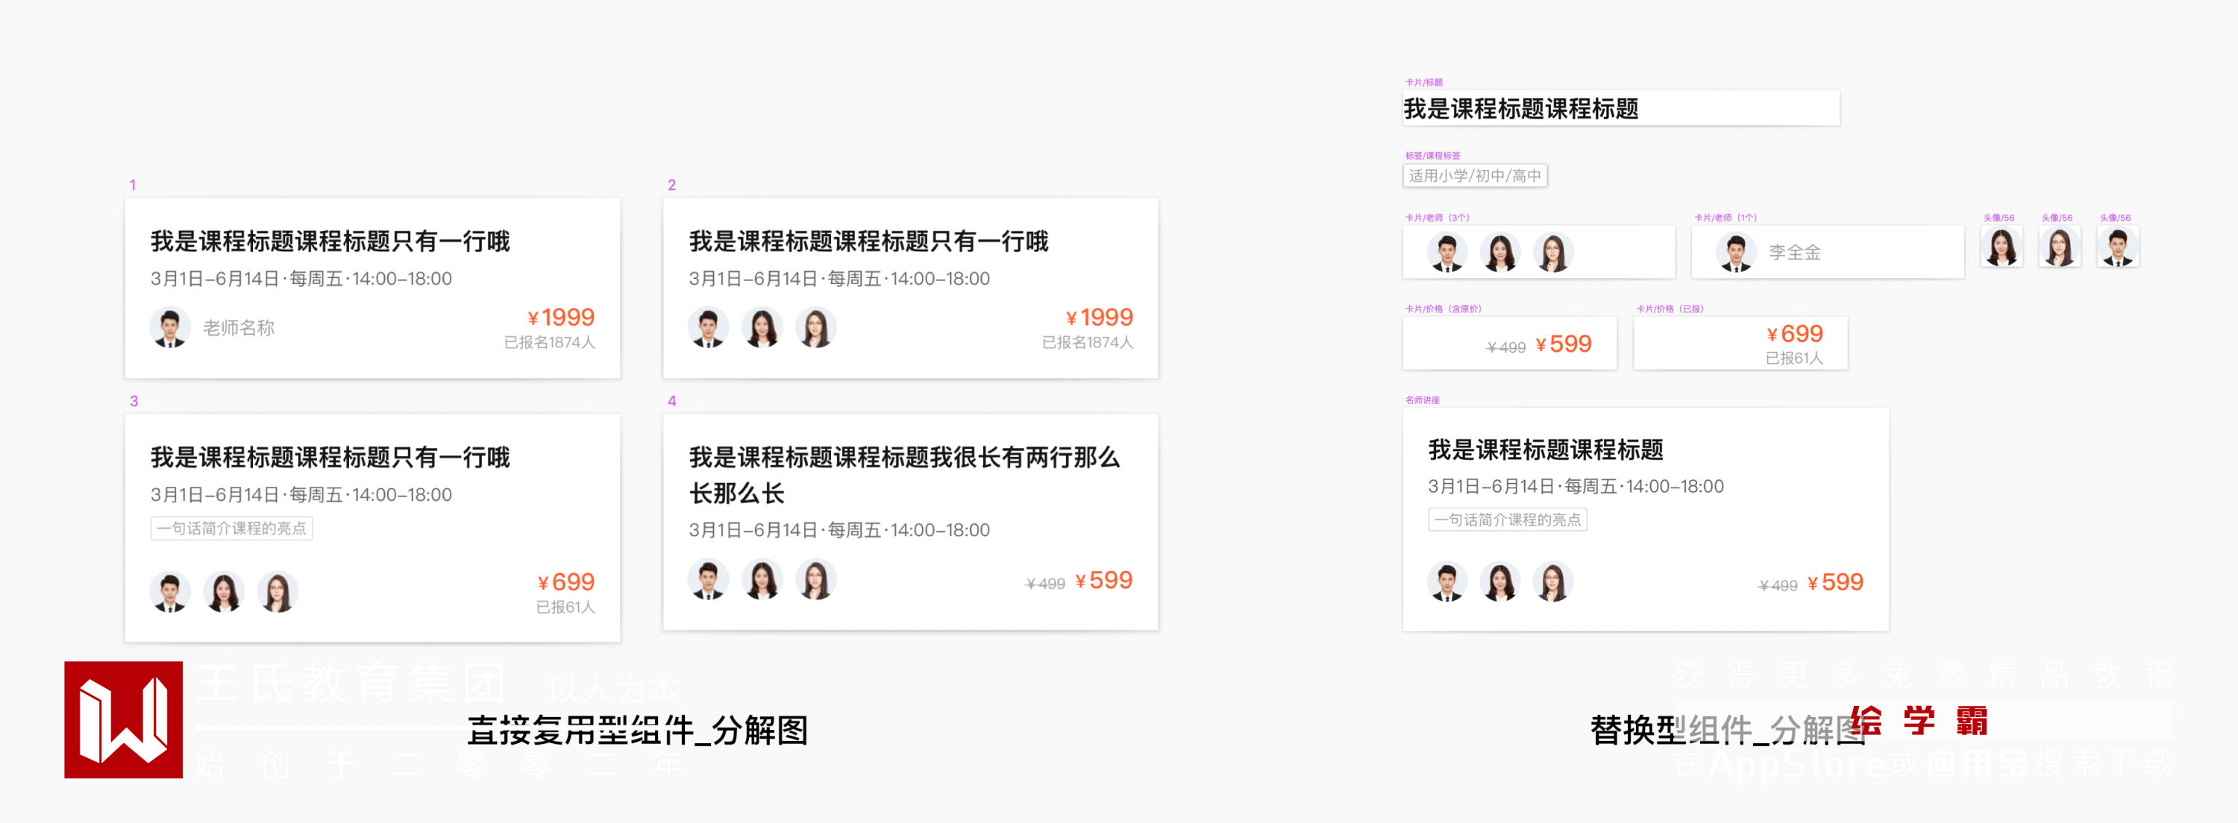
Task: Click the ¥1999 price in card 1
Action: click(561, 317)
